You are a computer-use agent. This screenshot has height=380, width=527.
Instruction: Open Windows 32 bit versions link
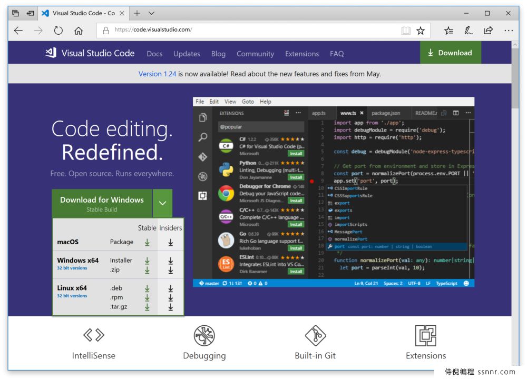[x=72, y=268]
